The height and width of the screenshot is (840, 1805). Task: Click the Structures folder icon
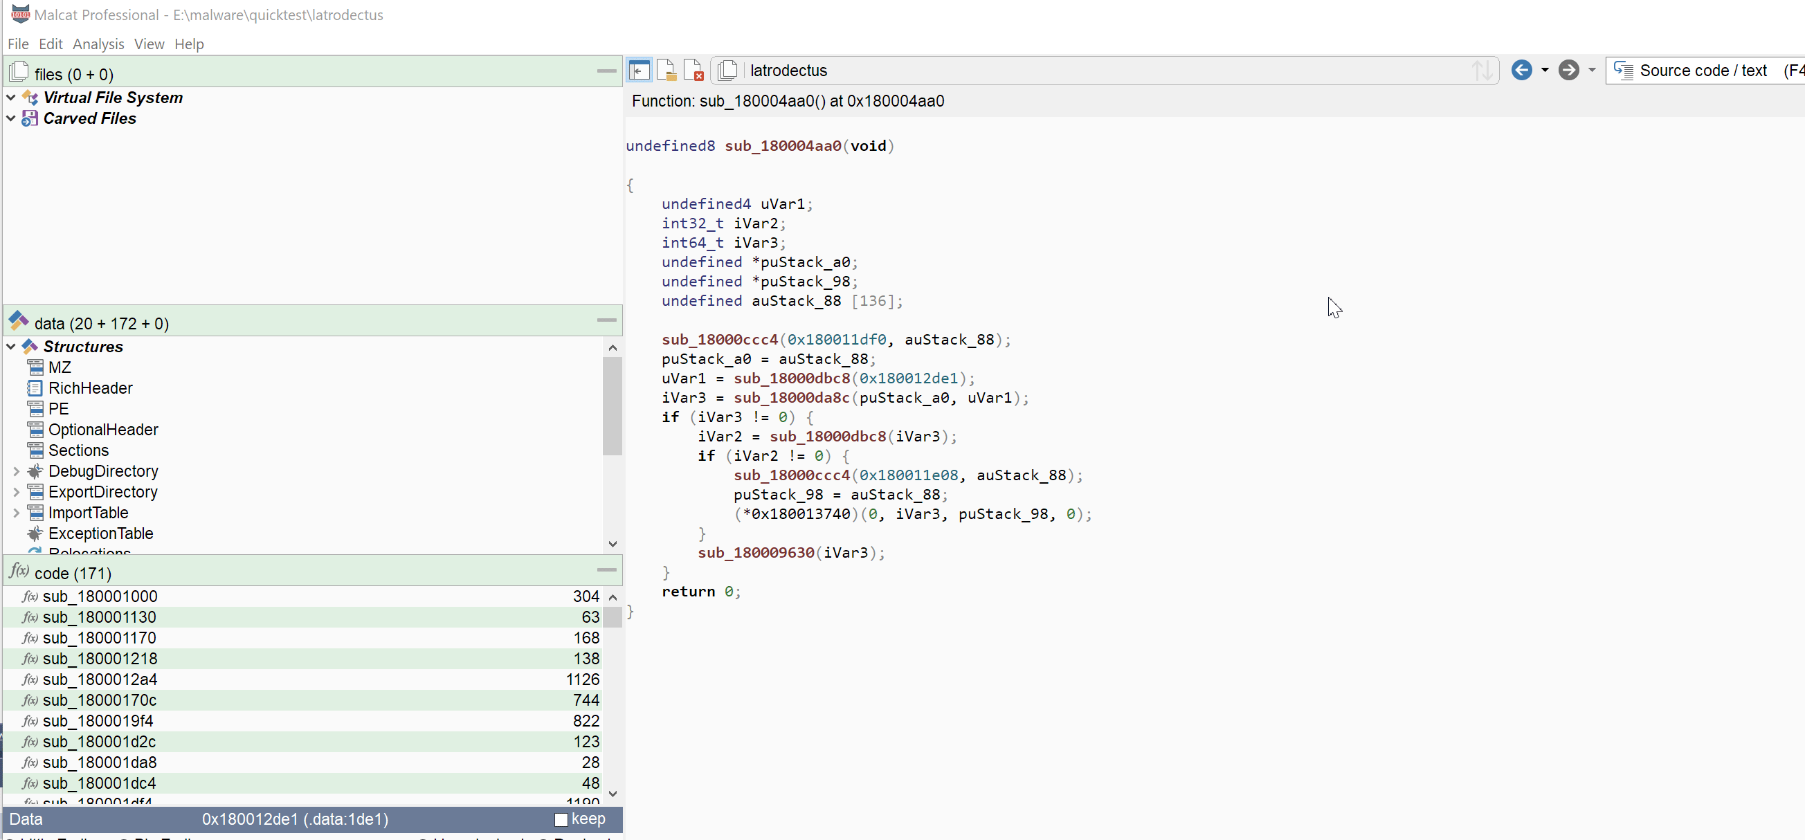coord(30,347)
